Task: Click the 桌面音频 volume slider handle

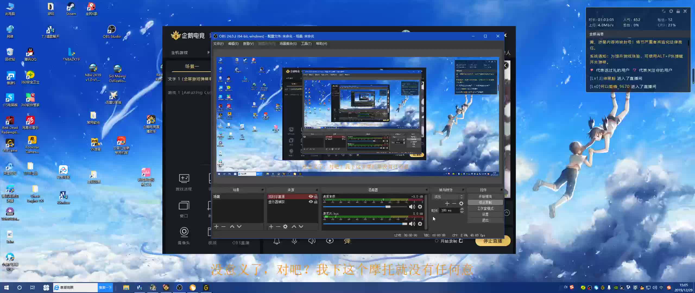Action: pos(388,207)
